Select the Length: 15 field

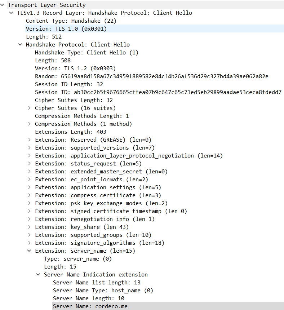pos(60,266)
